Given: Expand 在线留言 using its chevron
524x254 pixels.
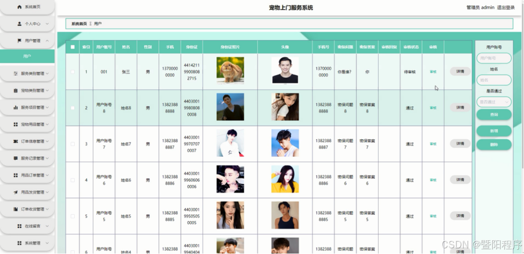Looking at the screenshot, I should click(x=47, y=226).
